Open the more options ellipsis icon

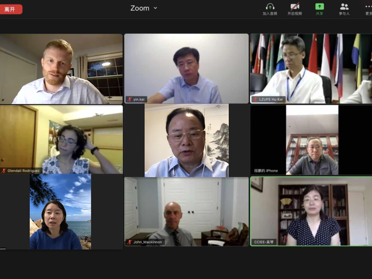click(368, 7)
